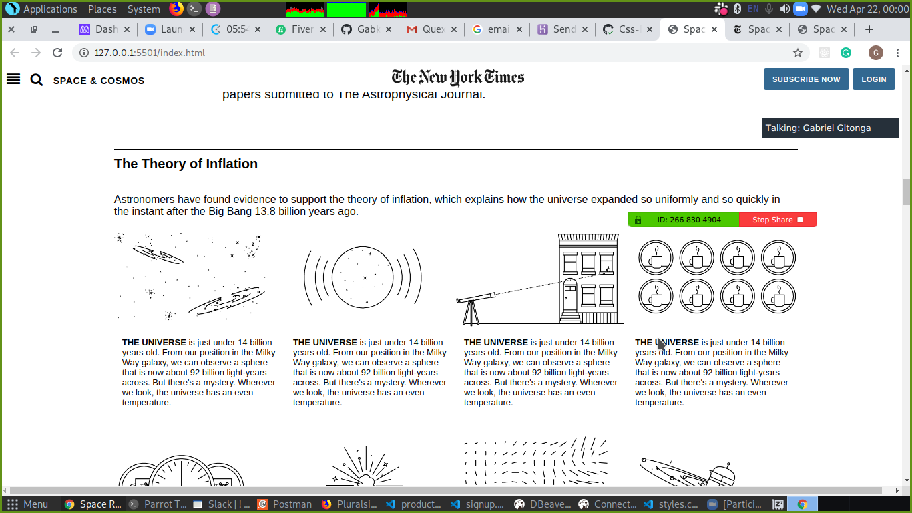Click the EN keyboard layout indicator
Screen dimensions: 912x513
(753, 9)
